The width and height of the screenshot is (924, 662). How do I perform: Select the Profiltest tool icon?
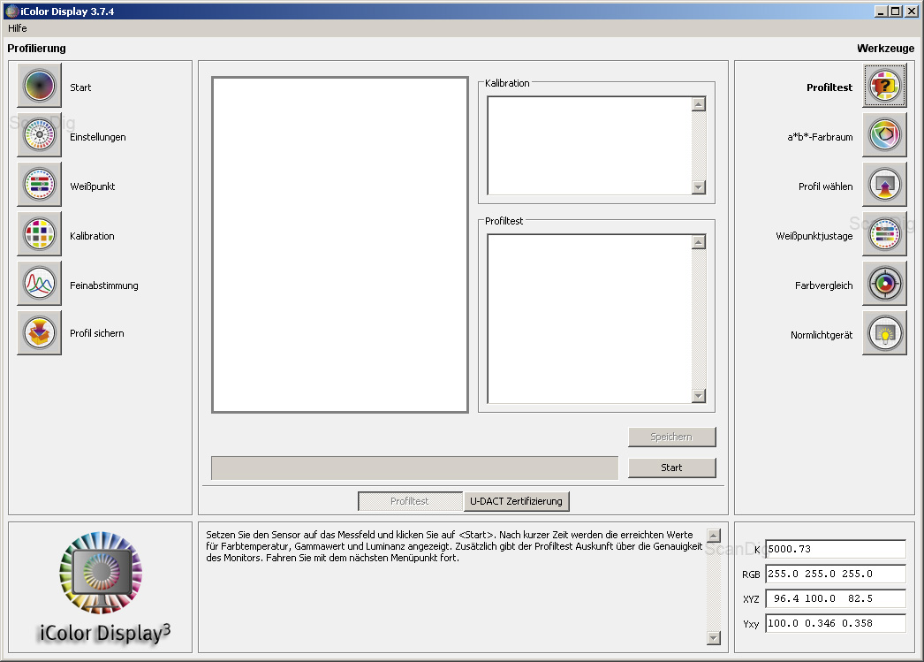[884, 86]
